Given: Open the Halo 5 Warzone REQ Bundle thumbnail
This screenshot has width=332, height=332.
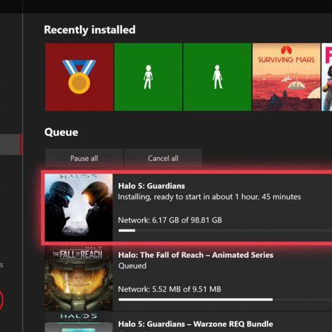Looking at the screenshot, I should point(79,322).
